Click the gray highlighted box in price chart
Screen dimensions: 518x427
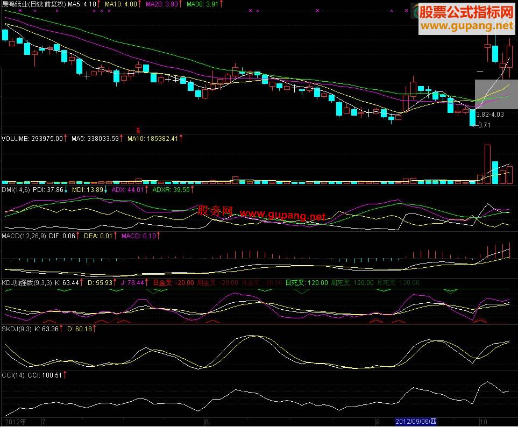point(496,95)
